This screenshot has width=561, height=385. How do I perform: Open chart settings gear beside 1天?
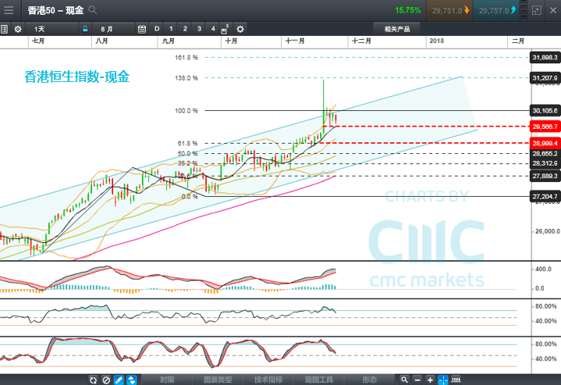(x=17, y=29)
